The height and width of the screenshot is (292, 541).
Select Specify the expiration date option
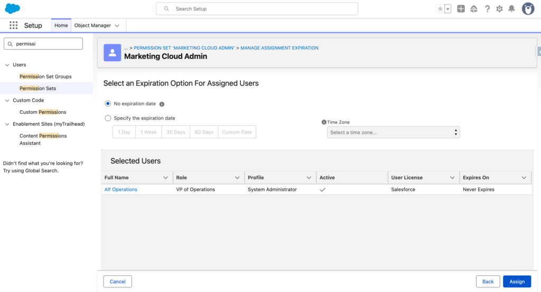tap(108, 118)
